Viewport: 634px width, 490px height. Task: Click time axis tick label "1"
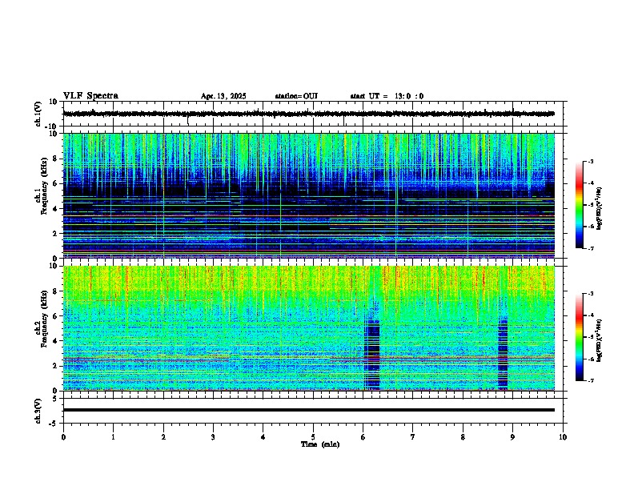pos(113,437)
